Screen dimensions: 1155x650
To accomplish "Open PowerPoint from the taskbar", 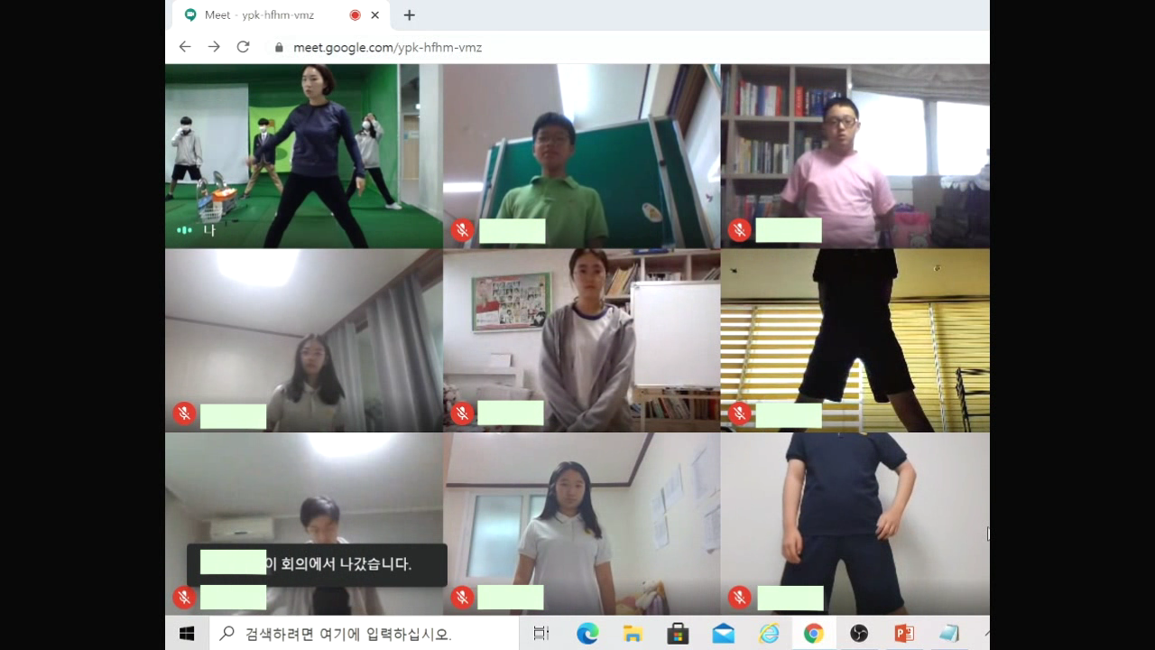I will tap(903, 634).
